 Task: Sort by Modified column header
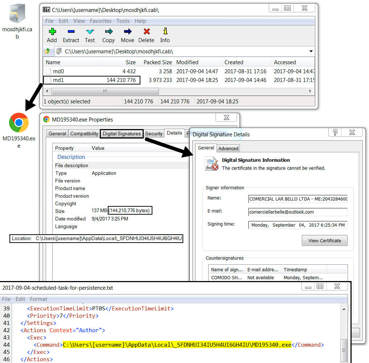pyautogui.click(x=198, y=62)
